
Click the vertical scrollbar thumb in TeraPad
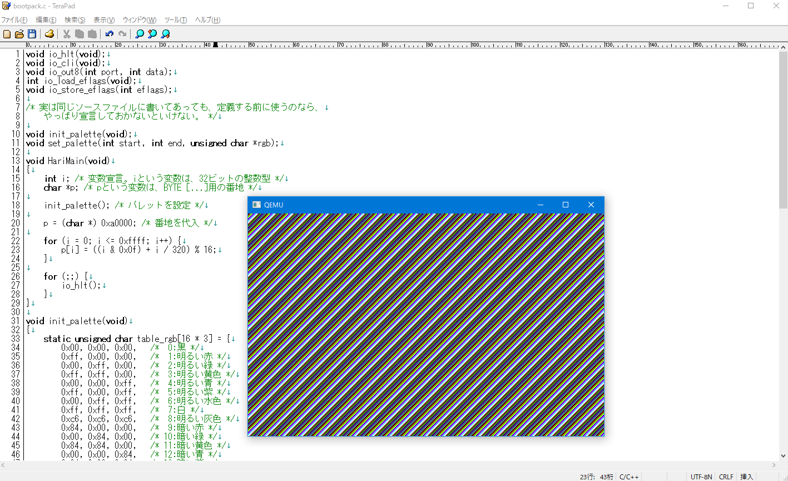(783, 130)
